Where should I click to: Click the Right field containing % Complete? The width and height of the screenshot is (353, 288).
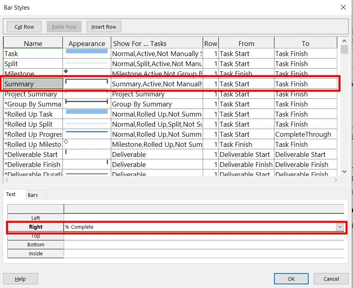pos(200,227)
